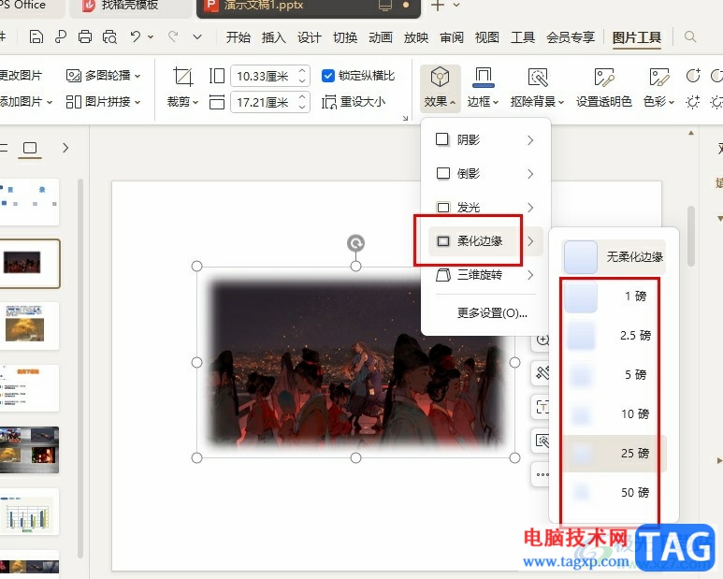
Task: Increase height with the stepper up arrow
Action: point(302,70)
